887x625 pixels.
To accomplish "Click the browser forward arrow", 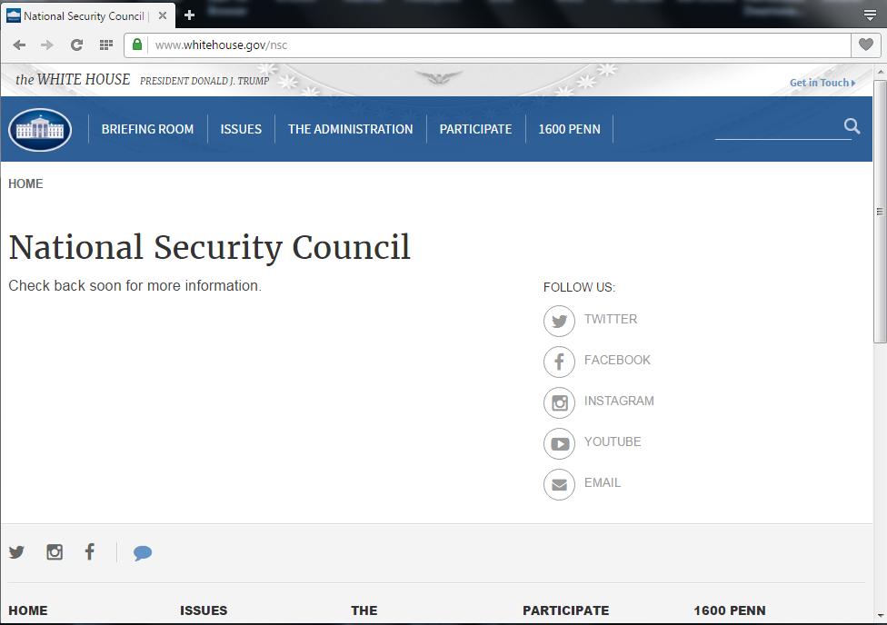I will point(47,45).
